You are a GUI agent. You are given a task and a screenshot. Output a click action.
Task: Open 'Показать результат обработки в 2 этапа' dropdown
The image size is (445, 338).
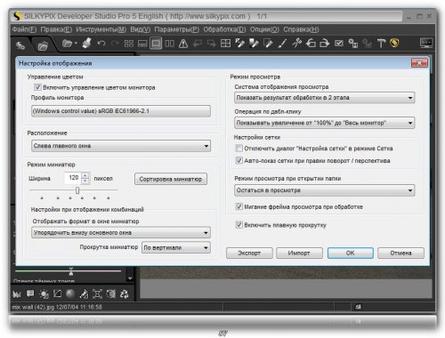(x=324, y=98)
